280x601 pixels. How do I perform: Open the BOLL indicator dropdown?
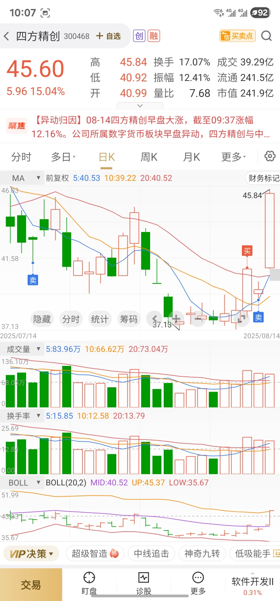click(x=21, y=483)
